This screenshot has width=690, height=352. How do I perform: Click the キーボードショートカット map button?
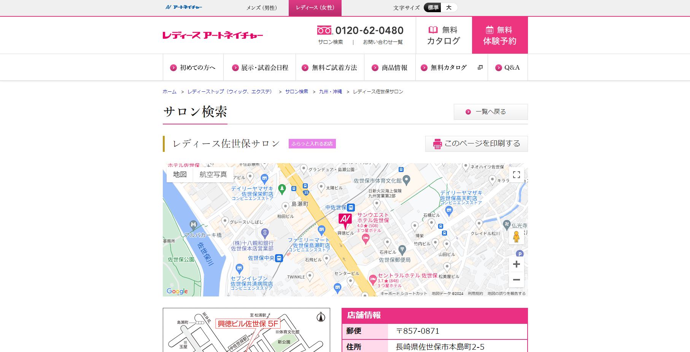(404, 293)
